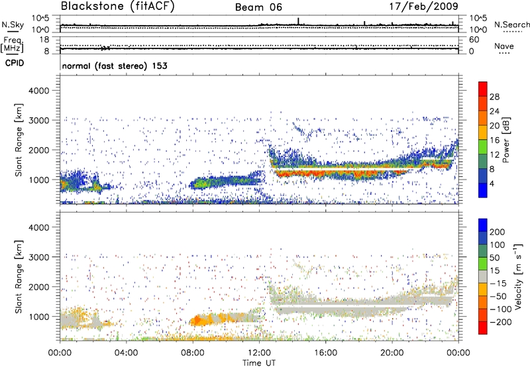Click the '3000' tick on velocity panel
The width and height of the screenshot is (530, 367).
pyautogui.click(x=39, y=257)
